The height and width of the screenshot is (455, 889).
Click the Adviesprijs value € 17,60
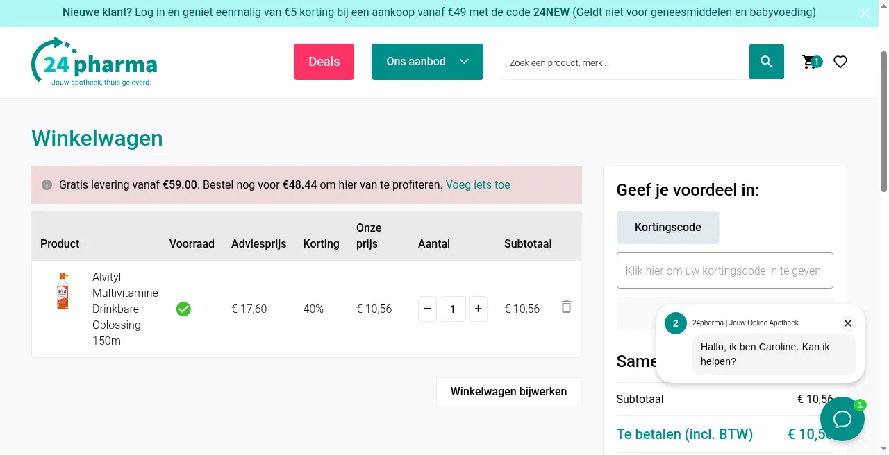(249, 309)
